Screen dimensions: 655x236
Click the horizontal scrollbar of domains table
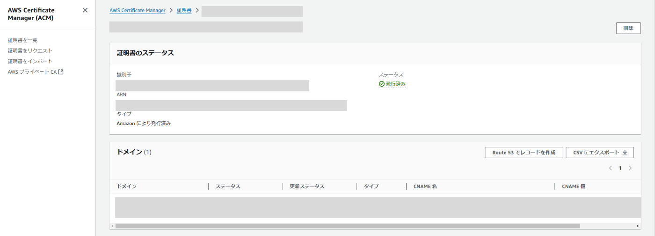pyautogui.click(x=348, y=226)
